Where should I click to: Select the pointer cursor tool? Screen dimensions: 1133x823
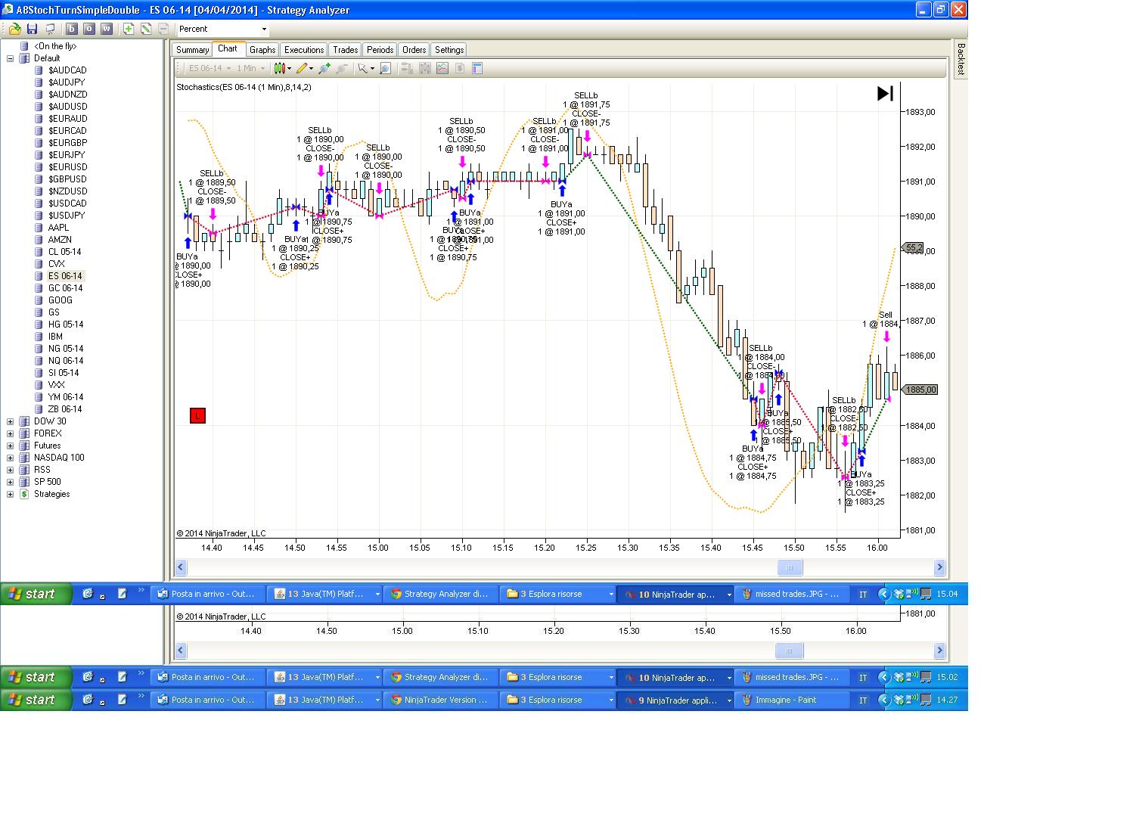[363, 68]
